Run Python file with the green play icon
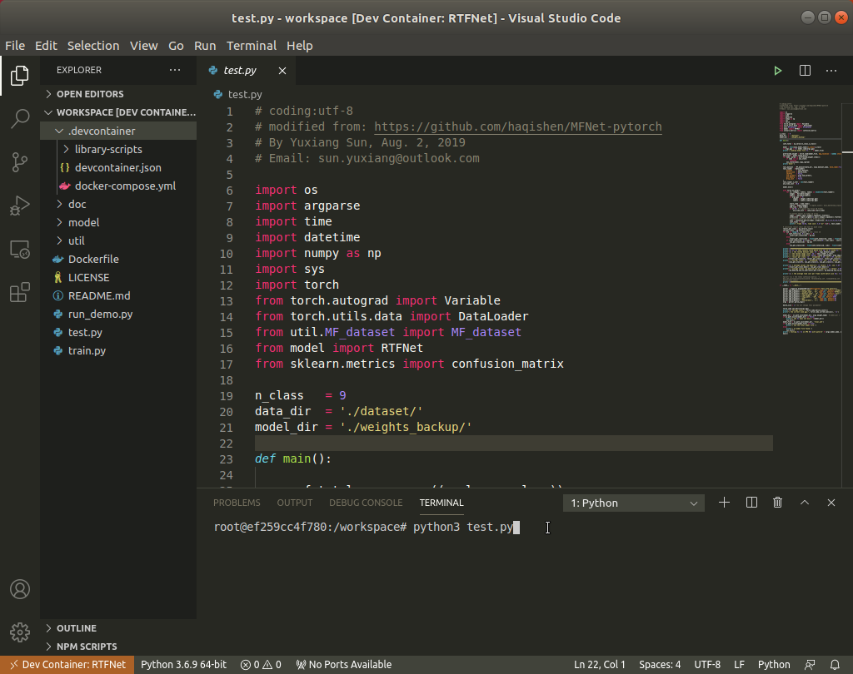 [778, 71]
